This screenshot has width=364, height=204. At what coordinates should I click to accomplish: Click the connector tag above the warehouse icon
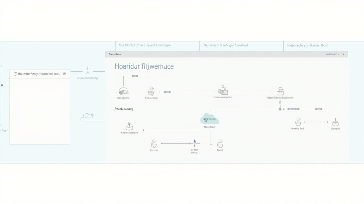point(135,76)
